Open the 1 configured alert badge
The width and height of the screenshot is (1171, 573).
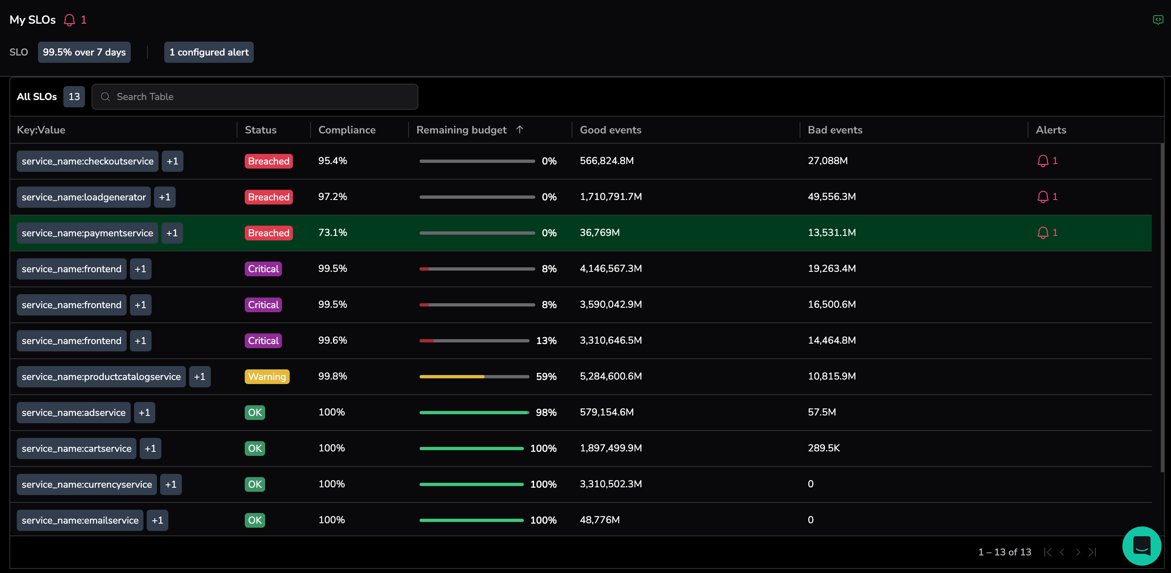click(x=209, y=52)
